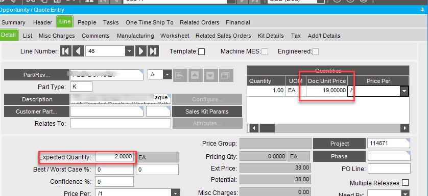The width and height of the screenshot is (428, 196).
Task: Enable the Template checkbox
Action: [x=201, y=51]
